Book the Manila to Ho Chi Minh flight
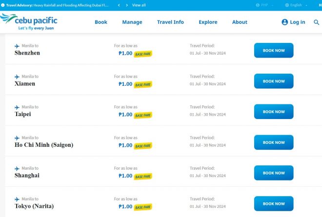The height and width of the screenshot is (217, 322). [274, 142]
